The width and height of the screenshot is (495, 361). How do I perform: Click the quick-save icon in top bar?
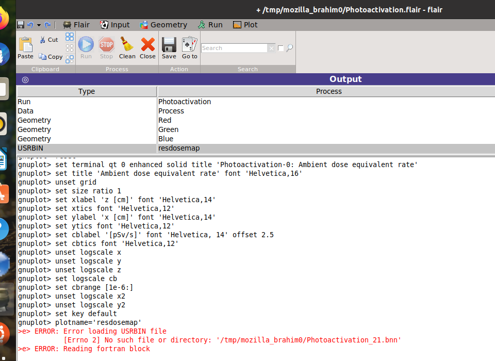click(21, 25)
